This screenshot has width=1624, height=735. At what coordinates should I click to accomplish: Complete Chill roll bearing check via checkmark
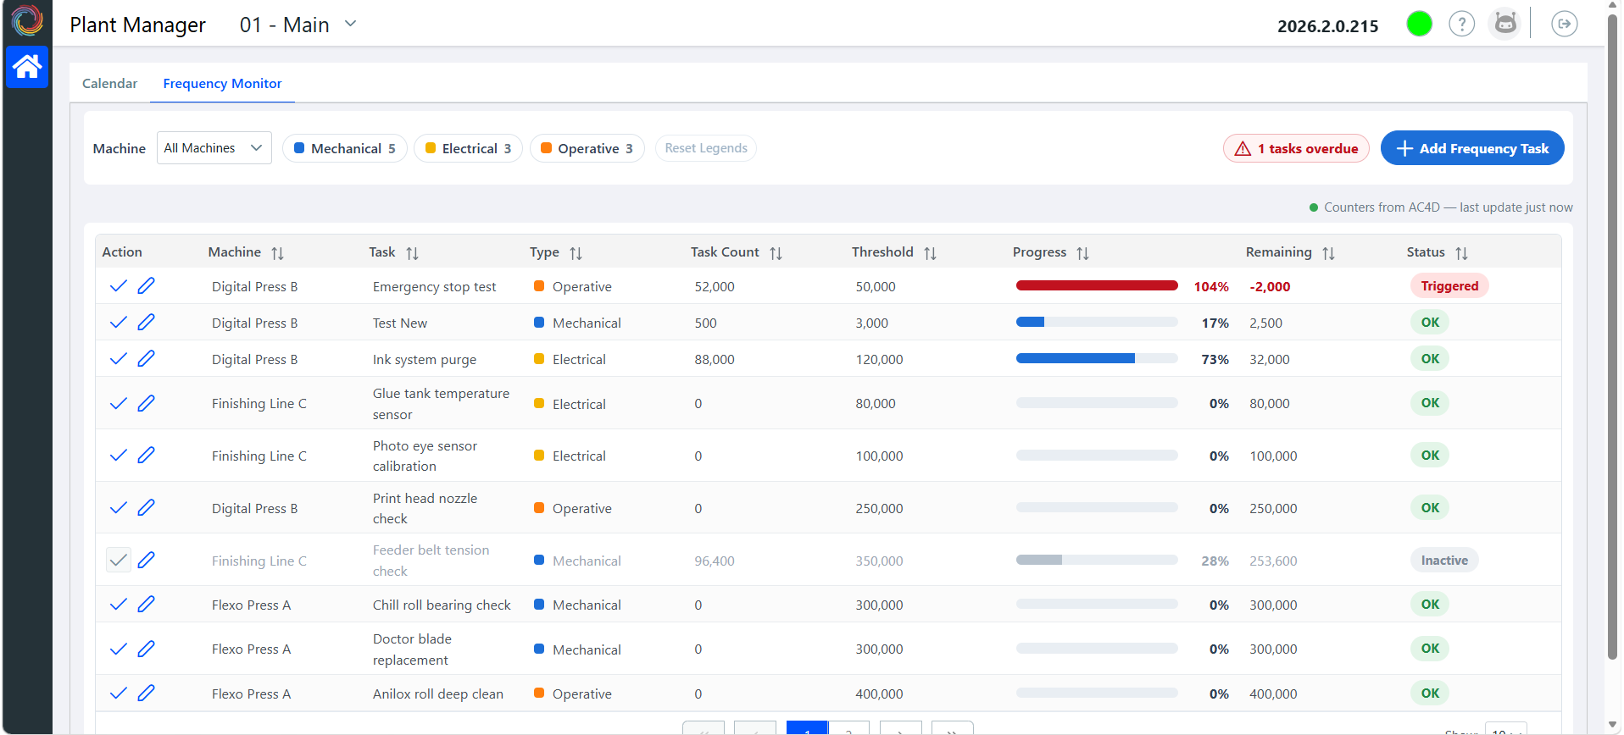coord(119,605)
